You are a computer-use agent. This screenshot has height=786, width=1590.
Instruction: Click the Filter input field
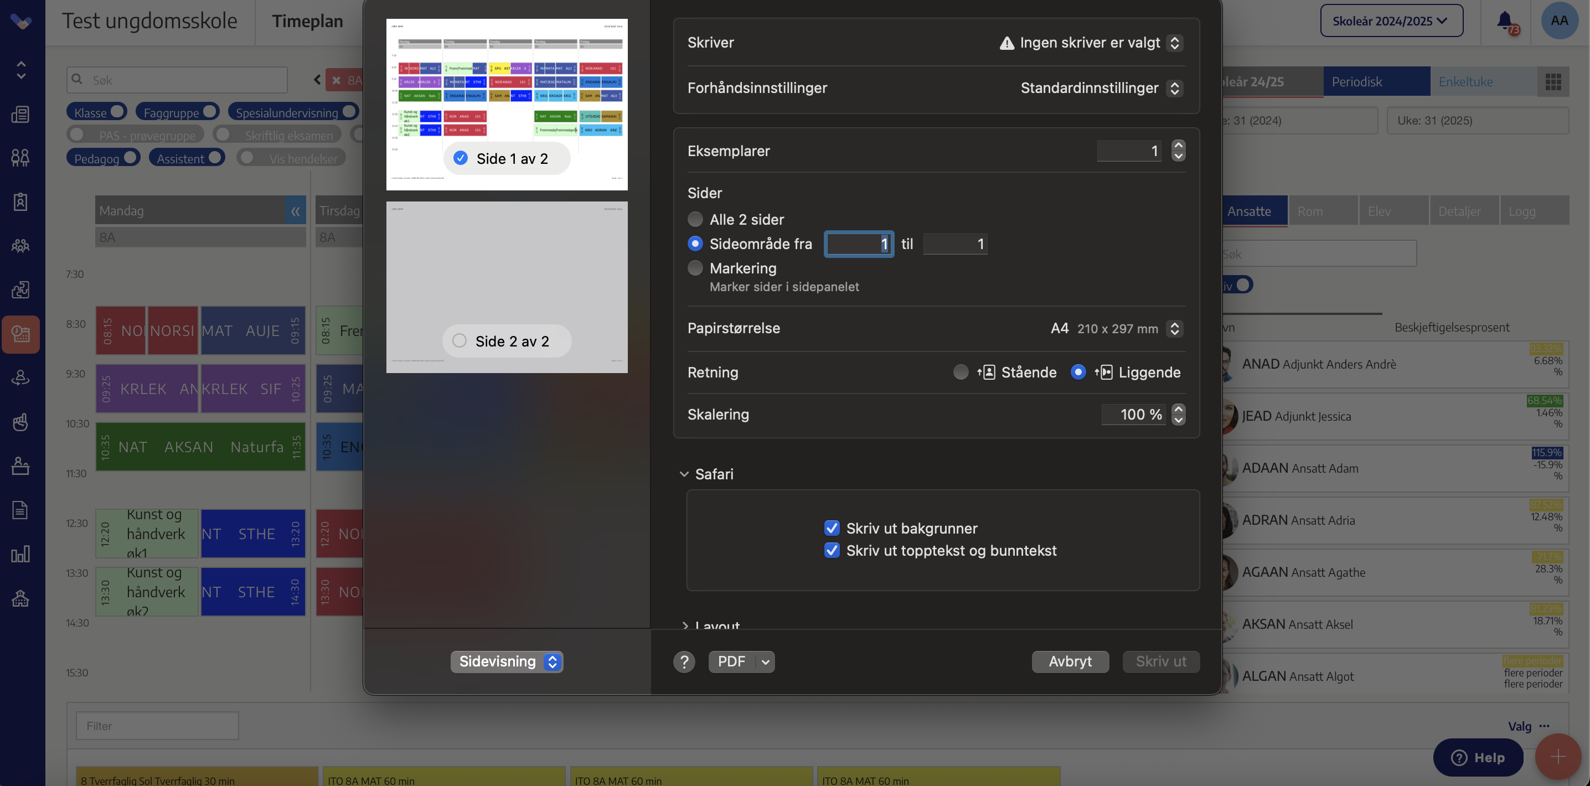157,726
